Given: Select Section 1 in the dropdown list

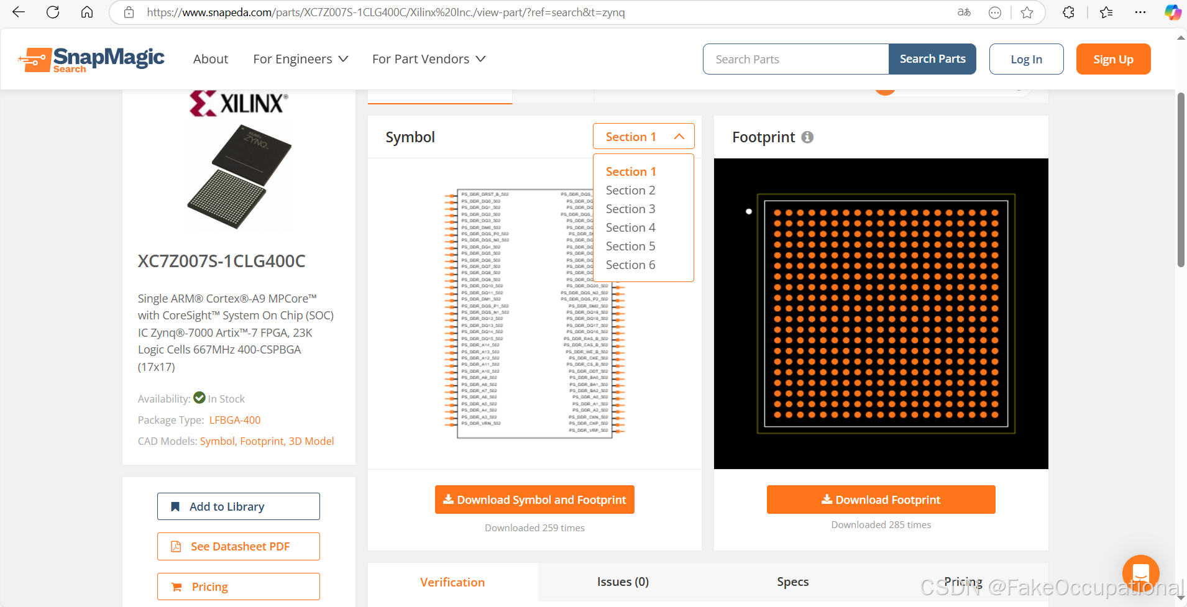Looking at the screenshot, I should [x=631, y=171].
